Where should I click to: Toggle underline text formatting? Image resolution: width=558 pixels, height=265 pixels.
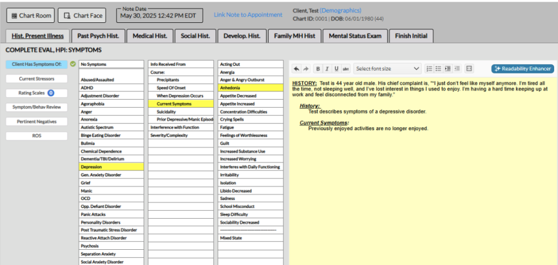[x=336, y=69]
